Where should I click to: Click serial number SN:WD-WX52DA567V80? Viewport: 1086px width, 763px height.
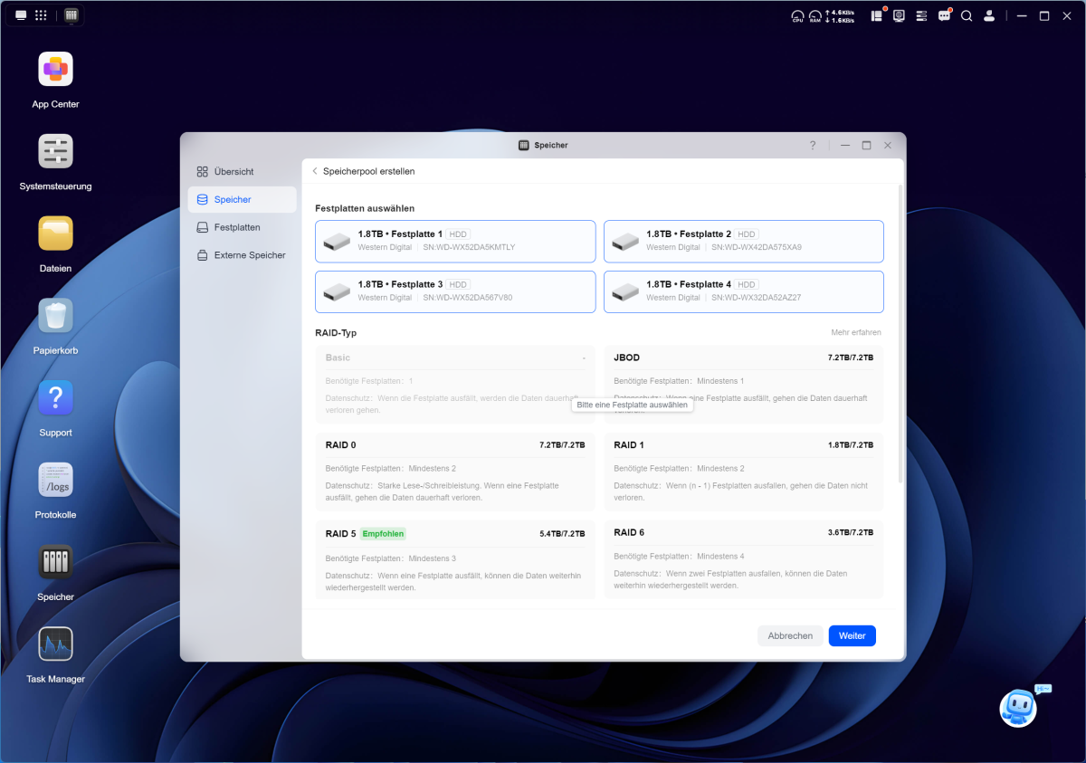coord(468,298)
